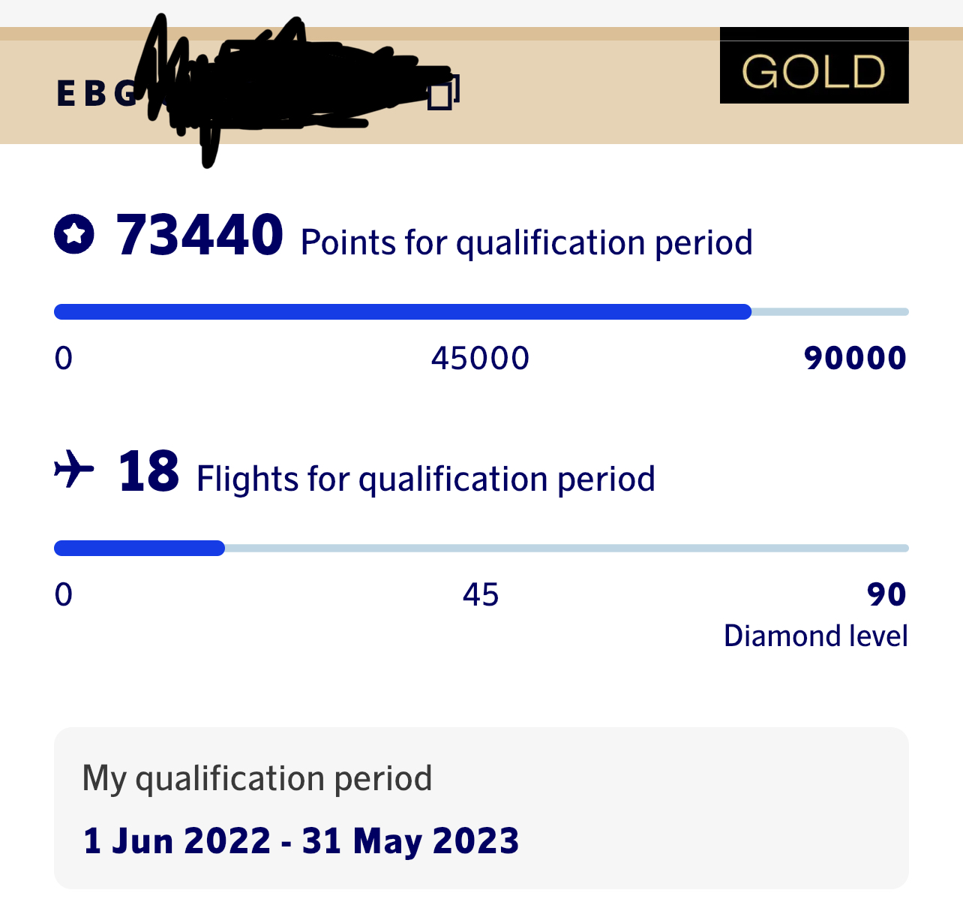
Task: Click the 45000 points midpoint label
Action: tap(480, 358)
